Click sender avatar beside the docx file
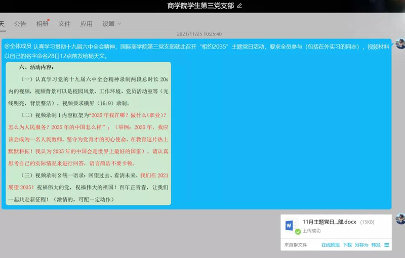 click(400, 219)
